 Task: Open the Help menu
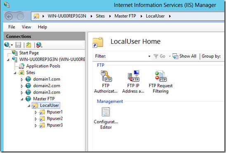(x=42, y=27)
